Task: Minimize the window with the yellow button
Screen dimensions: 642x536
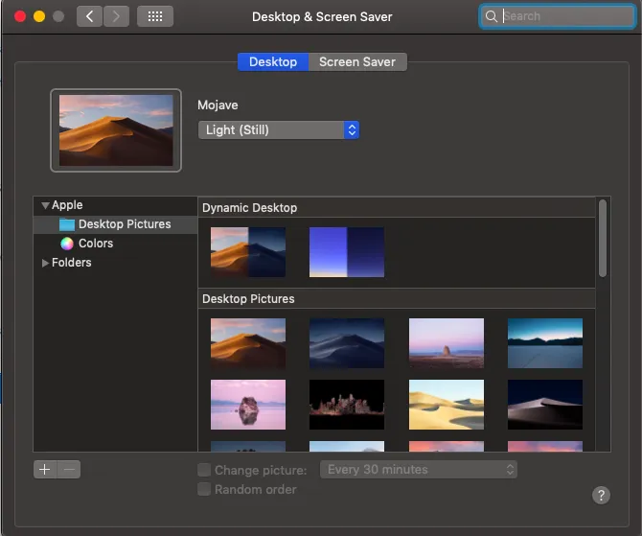Action: click(x=39, y=16)
